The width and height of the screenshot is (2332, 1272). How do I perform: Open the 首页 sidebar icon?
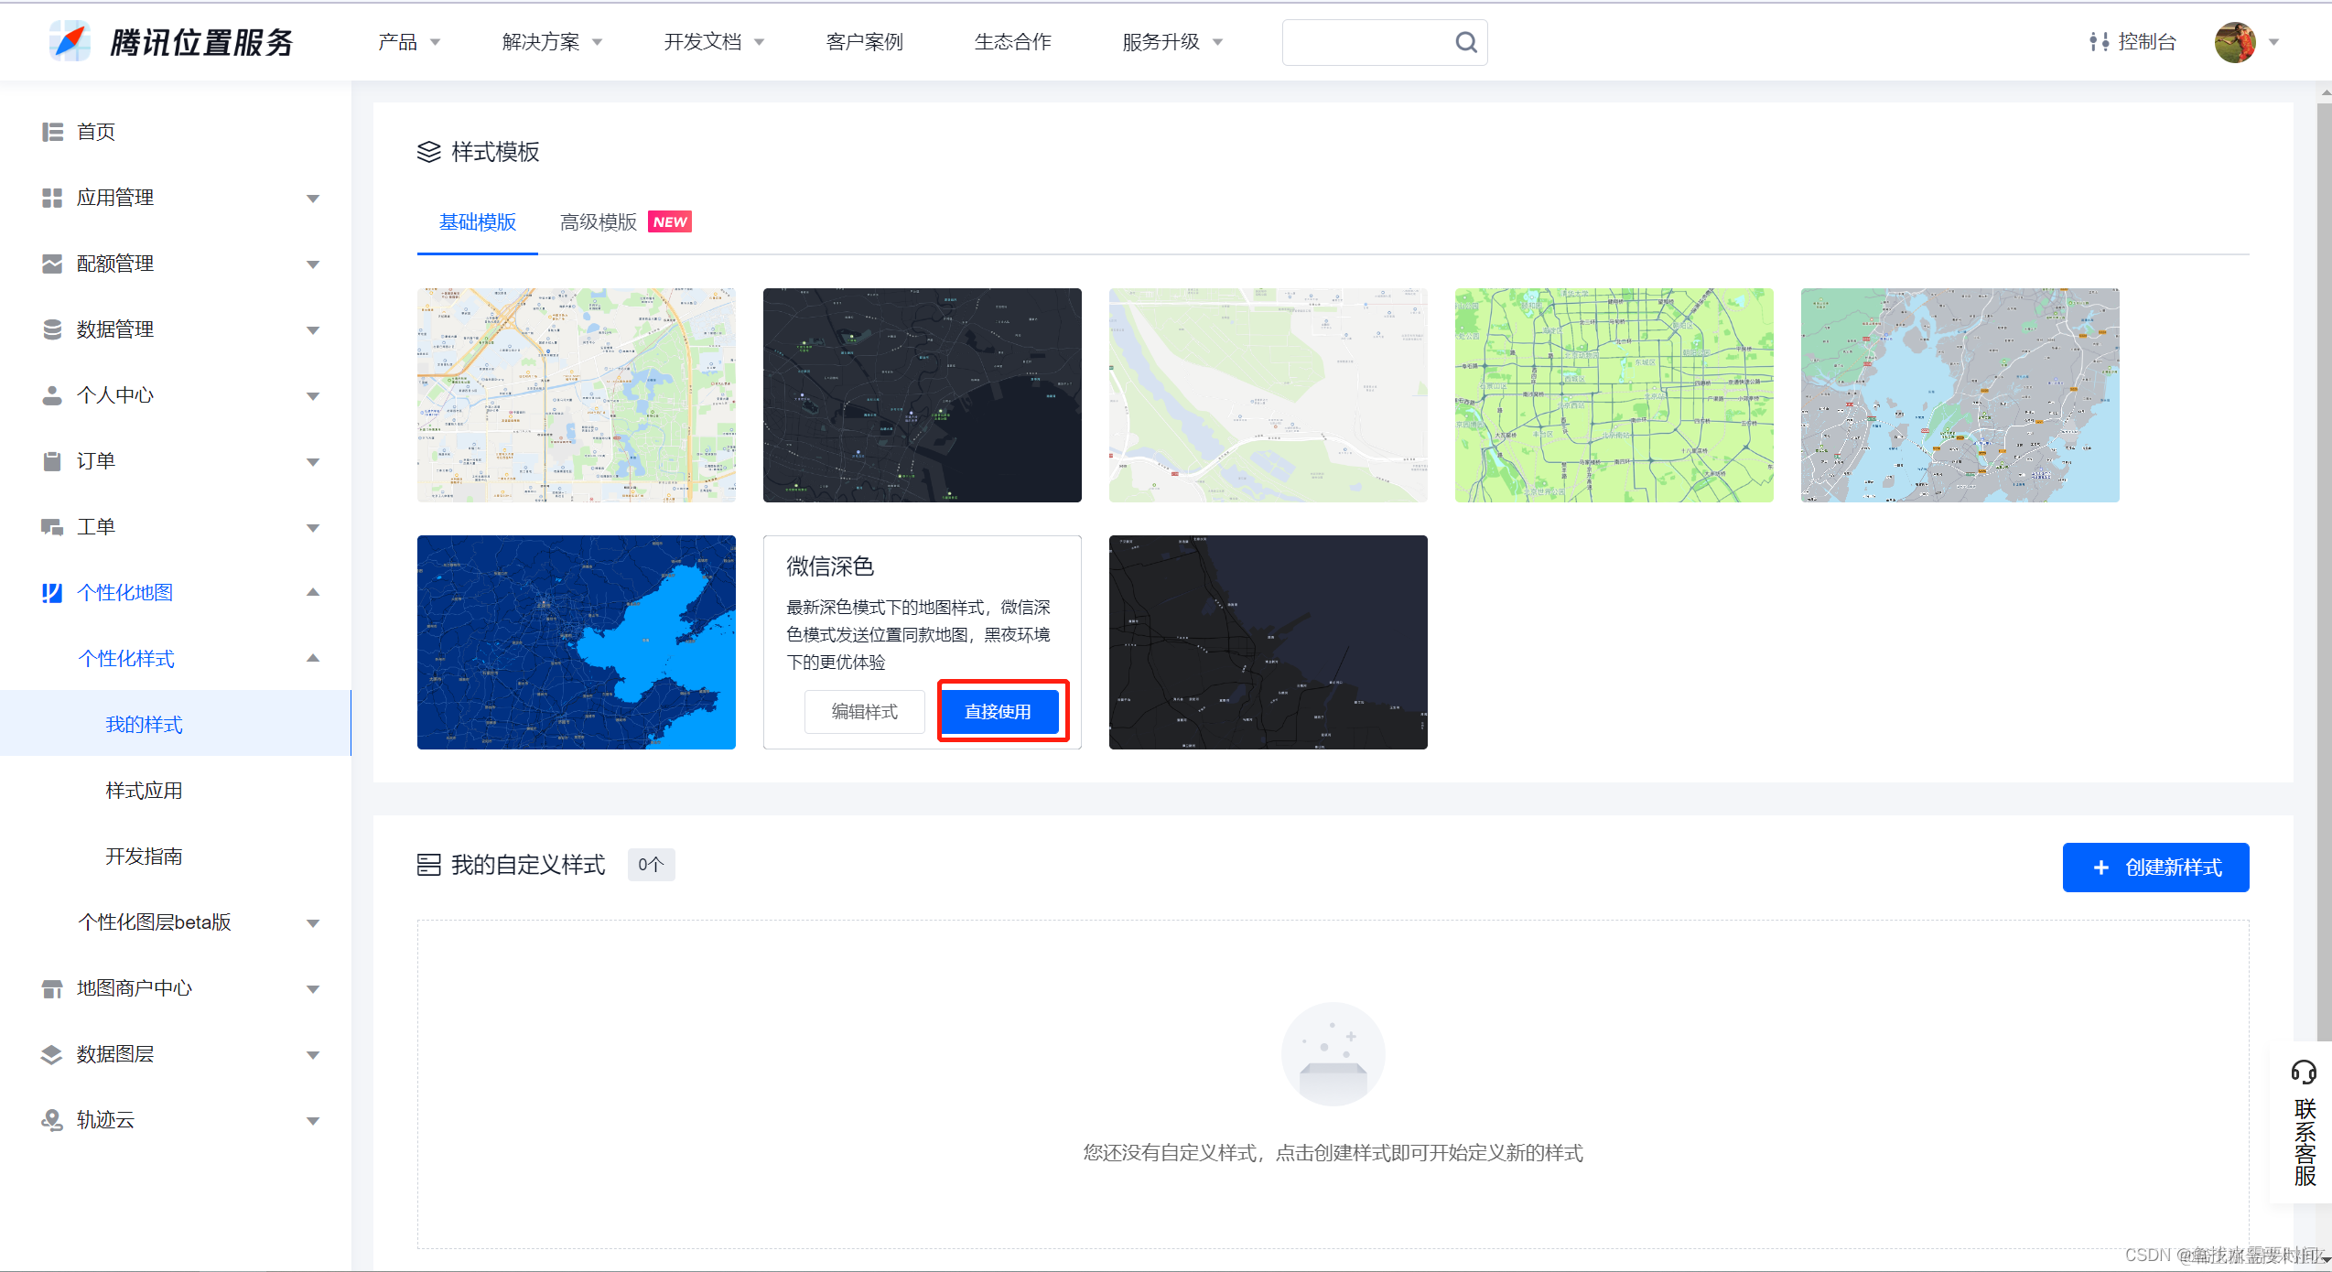52,131
